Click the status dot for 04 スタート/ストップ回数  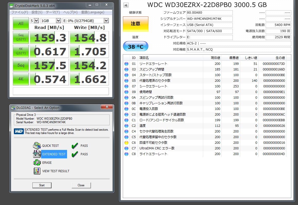pos(126,75)
